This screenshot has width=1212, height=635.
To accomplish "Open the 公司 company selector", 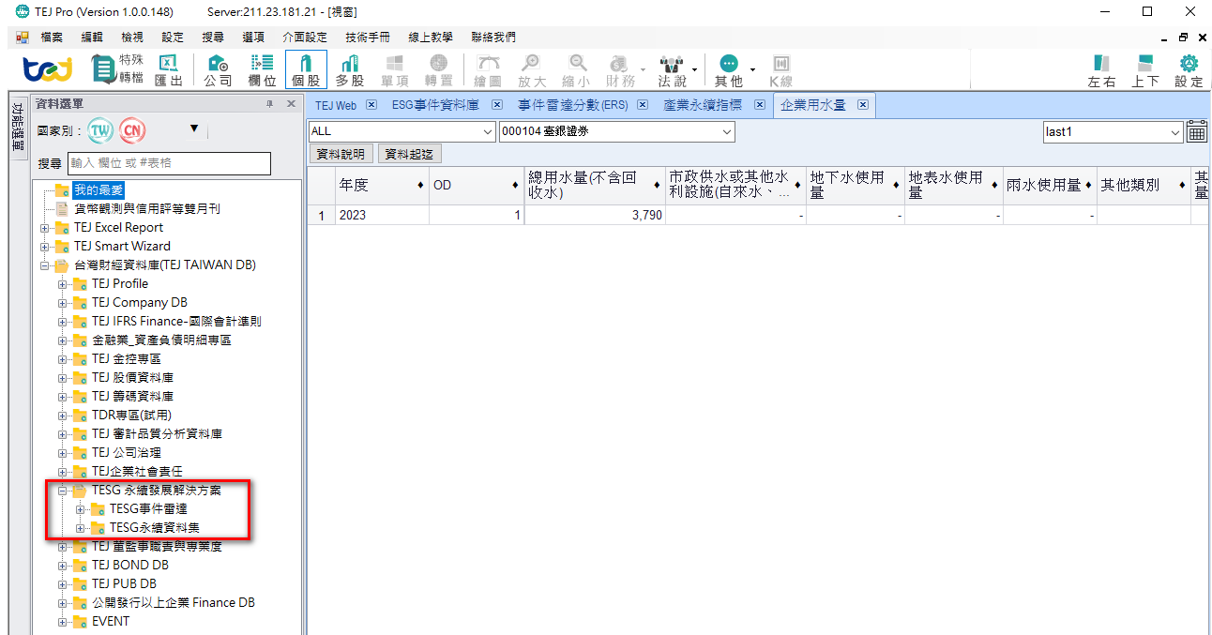I will pos(218,70).
